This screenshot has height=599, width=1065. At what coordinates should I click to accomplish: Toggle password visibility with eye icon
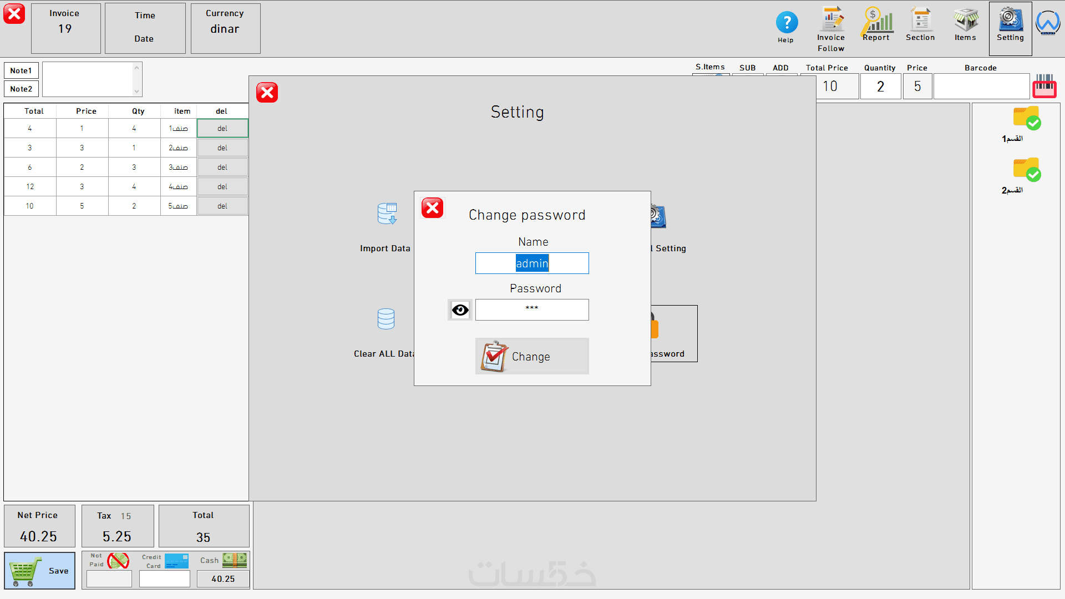(x=460, y=310)
